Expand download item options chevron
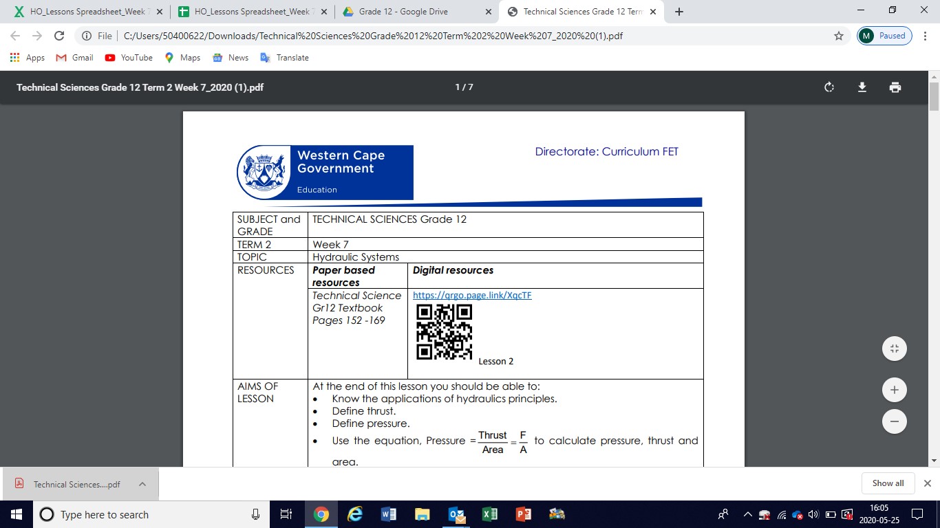Image resolution: width=940 pixels, height=528 pixels. tap(142, 484)
